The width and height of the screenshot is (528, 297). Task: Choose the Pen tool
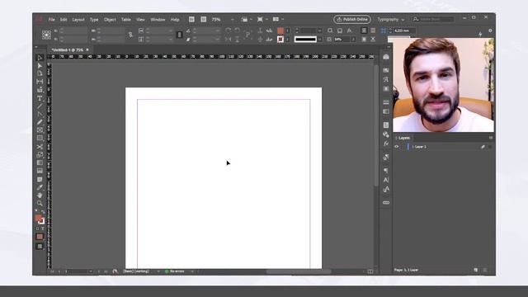[x=40, y=114]
